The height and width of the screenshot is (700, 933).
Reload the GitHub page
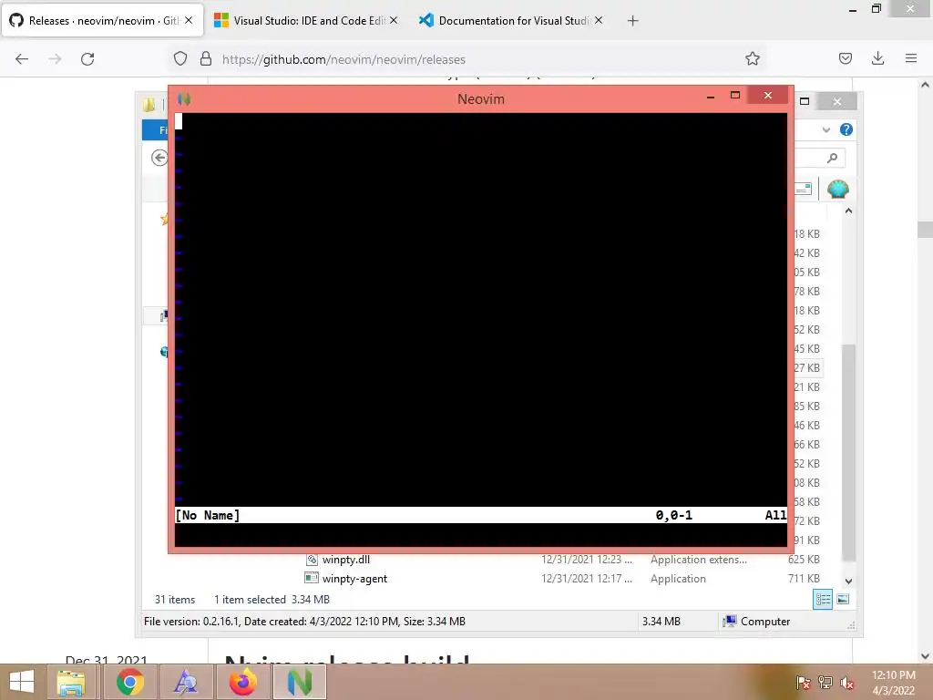click(87, 59)
